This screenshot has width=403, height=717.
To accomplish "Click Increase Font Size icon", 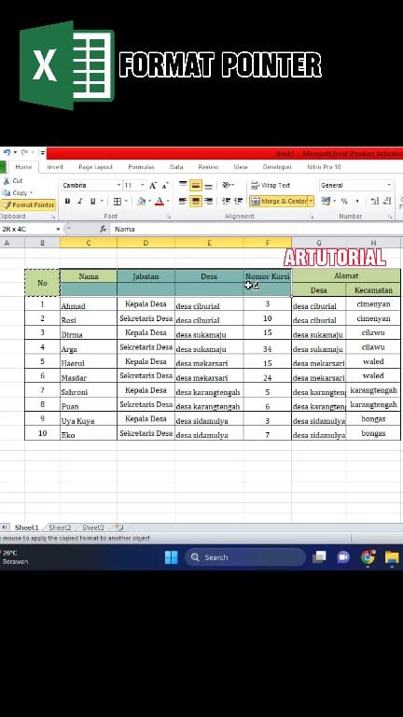I will [153, 185].
